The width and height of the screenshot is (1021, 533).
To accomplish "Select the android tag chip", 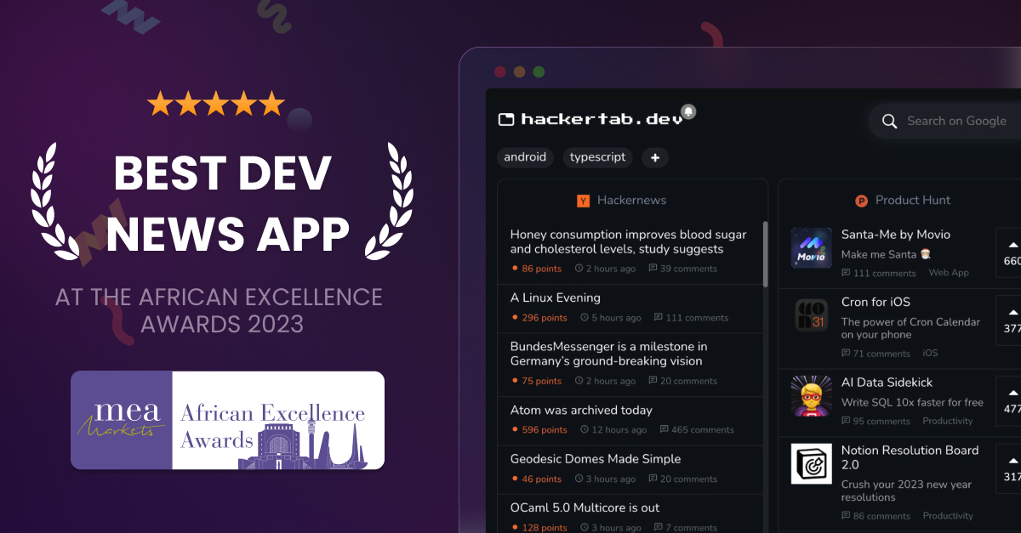I will [x=525, y=157].
